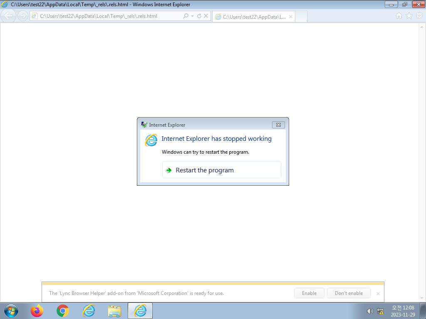Close the Internet Explorer window
Viewport: 426px width, 319px height.
(x=419, y=4)
